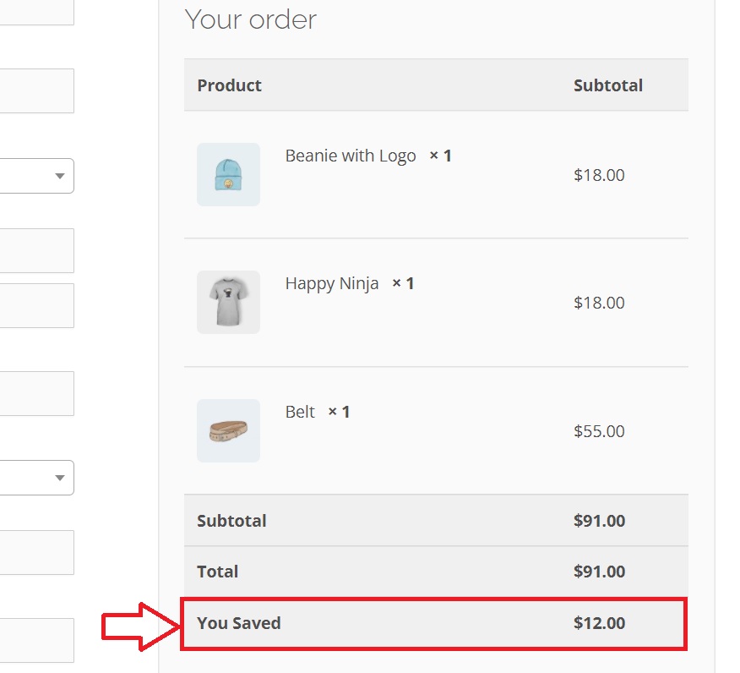
Task: Focus the input field above the first dropdown
Action: pyautogui.click(x=37, y=90)
